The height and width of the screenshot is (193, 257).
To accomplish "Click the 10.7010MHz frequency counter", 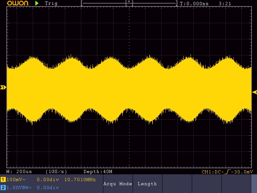I will [80, 179].
